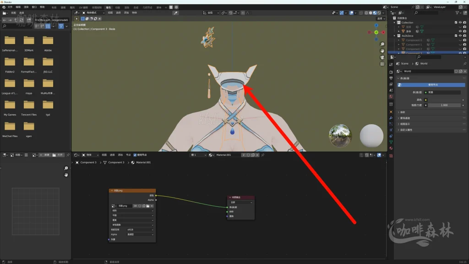Go back in file browser with left arrow

pos(5,20)
